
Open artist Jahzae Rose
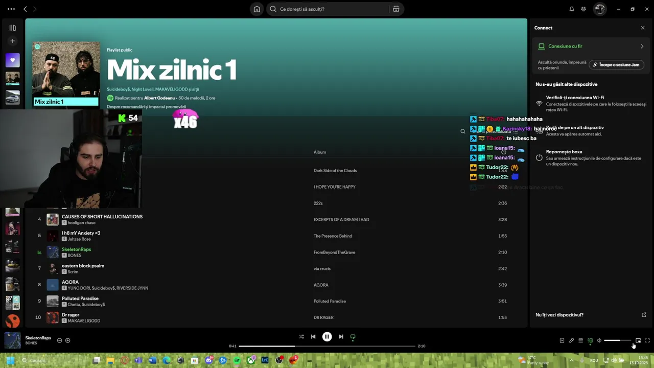pyautogui.click(x=79, y=239)
